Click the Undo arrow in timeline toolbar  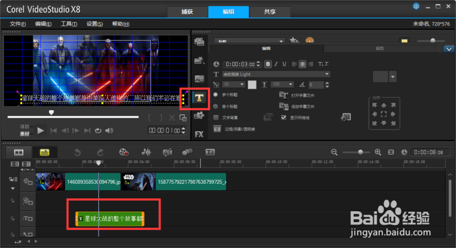coord(78,152)
